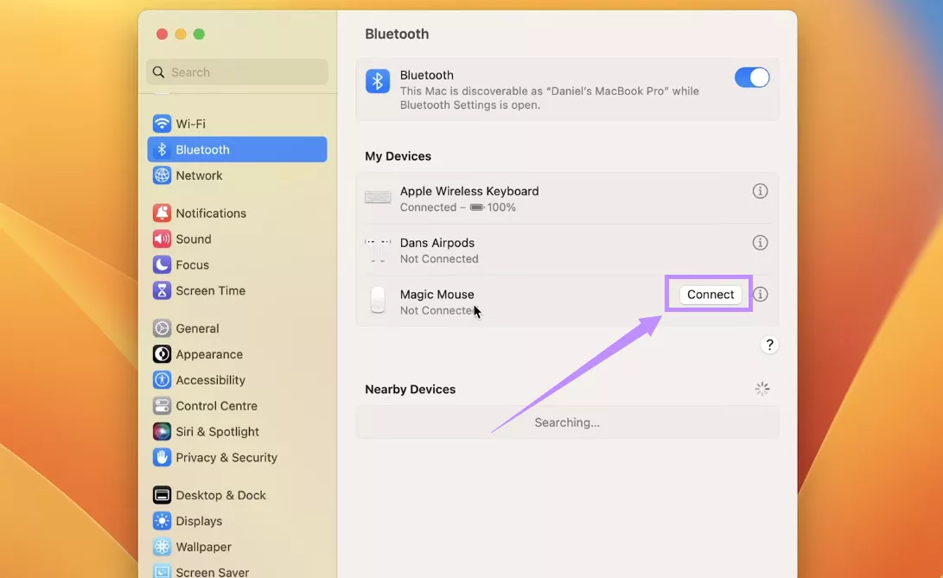
Task: Show info for Dans Airpods
Action: pos(760,243)
